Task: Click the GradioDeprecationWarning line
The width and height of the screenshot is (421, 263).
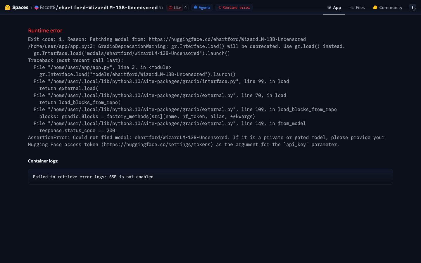Action: click(x=187, y=46)
